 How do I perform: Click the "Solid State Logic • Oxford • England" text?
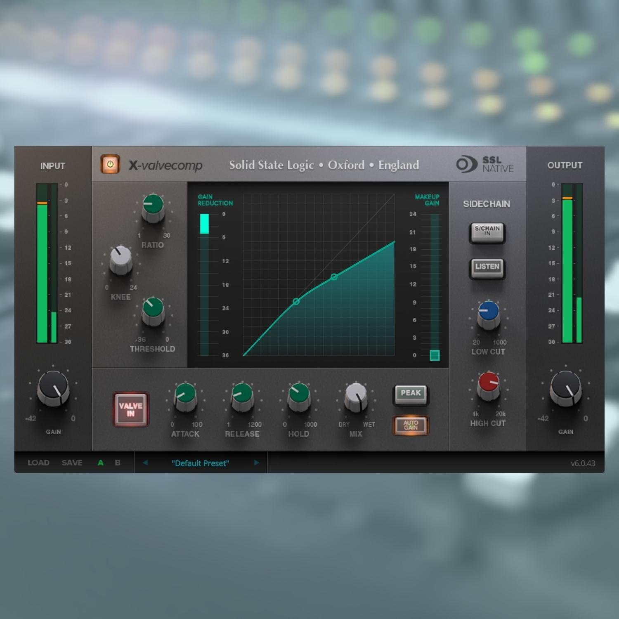[324, 165]
